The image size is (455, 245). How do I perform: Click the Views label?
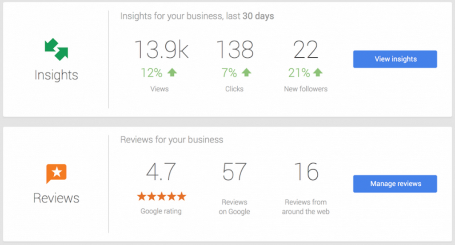160,89
